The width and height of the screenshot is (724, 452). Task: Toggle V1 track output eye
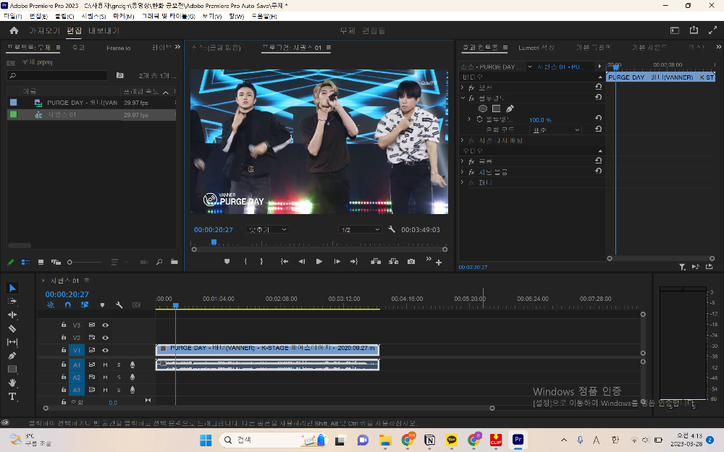pyautogui.click(x=105, y=351)
